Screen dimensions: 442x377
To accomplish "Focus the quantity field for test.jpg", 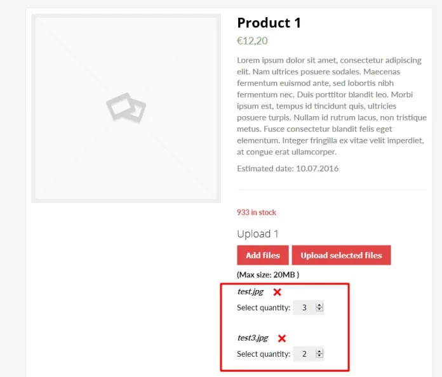I will [x=305, y=308].
